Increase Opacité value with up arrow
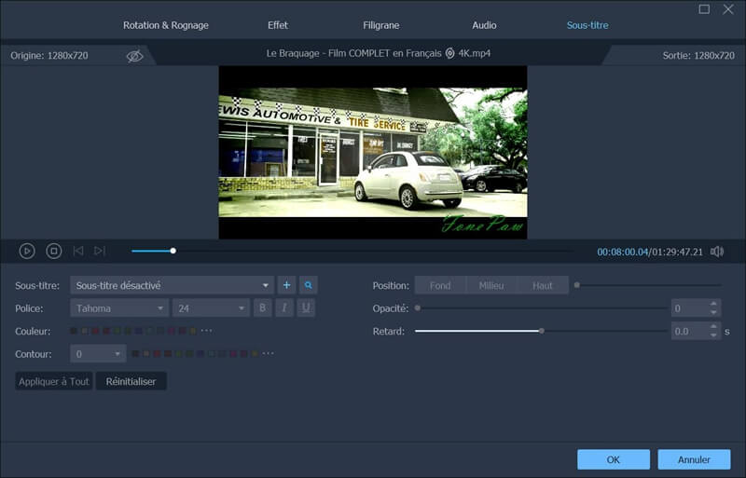The width and height of the screenshot is (746, 478). [713, 304]
